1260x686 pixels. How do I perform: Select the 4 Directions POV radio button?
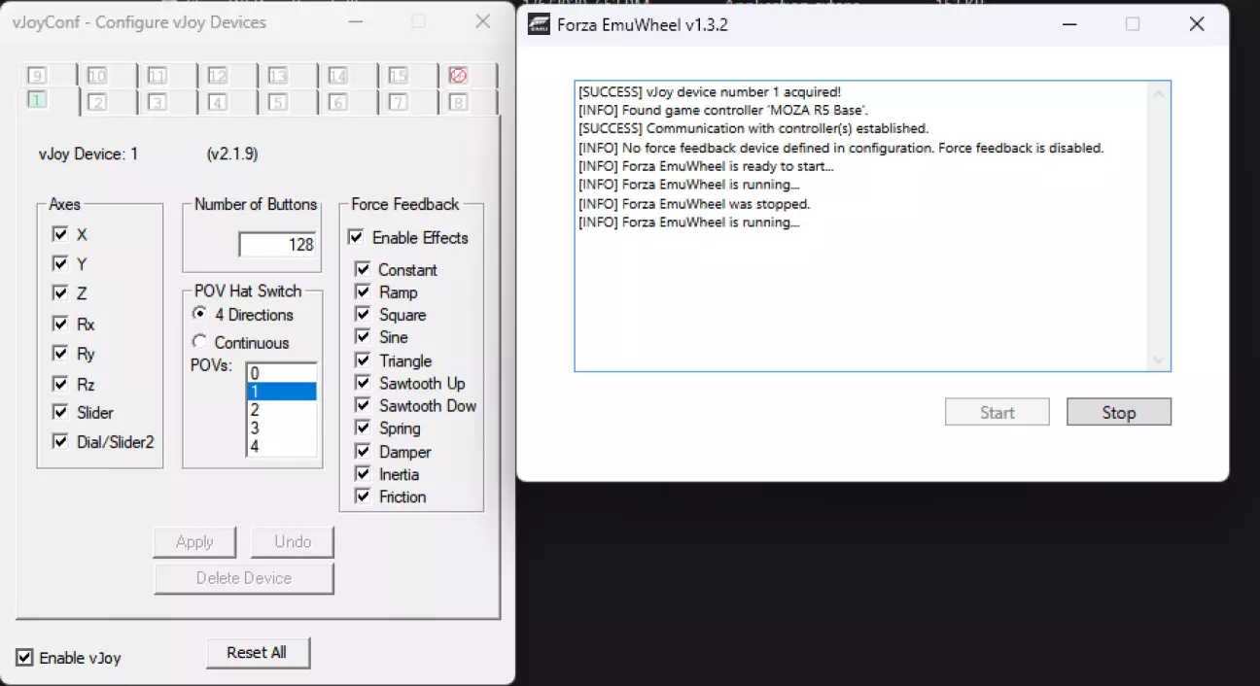(x=199, y=314)
